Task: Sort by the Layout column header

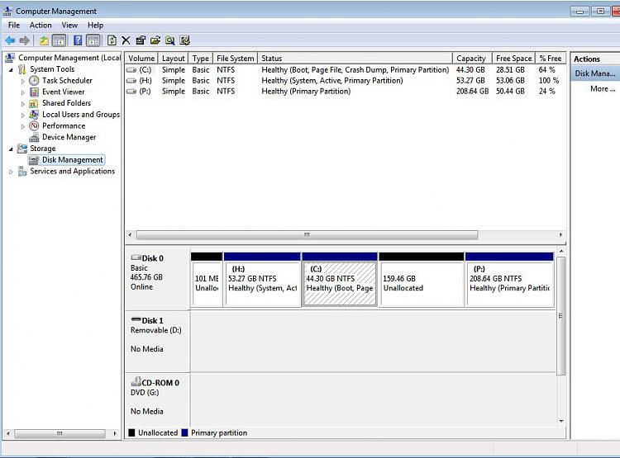Action: pyautogui.click(x=174, y=59)
